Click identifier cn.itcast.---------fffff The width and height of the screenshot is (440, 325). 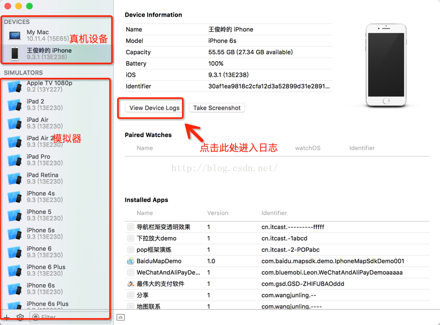click(292, 227)
